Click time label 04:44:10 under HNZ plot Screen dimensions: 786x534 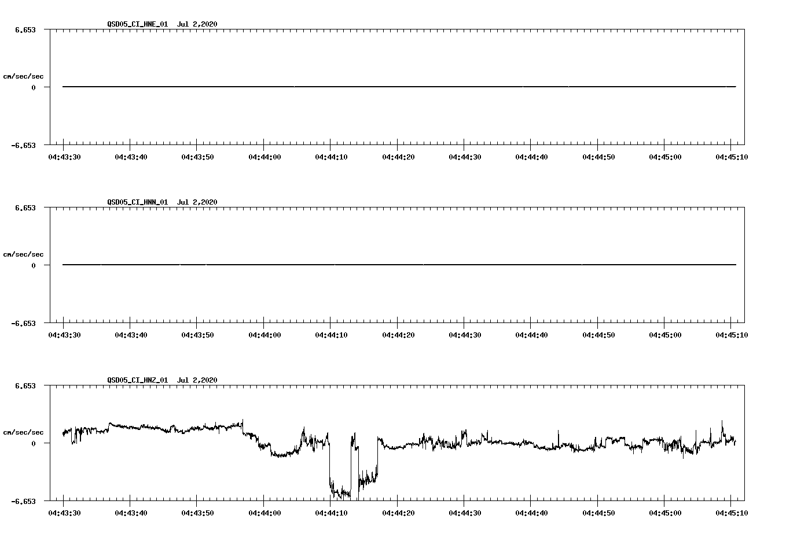[x=331, y=513]
